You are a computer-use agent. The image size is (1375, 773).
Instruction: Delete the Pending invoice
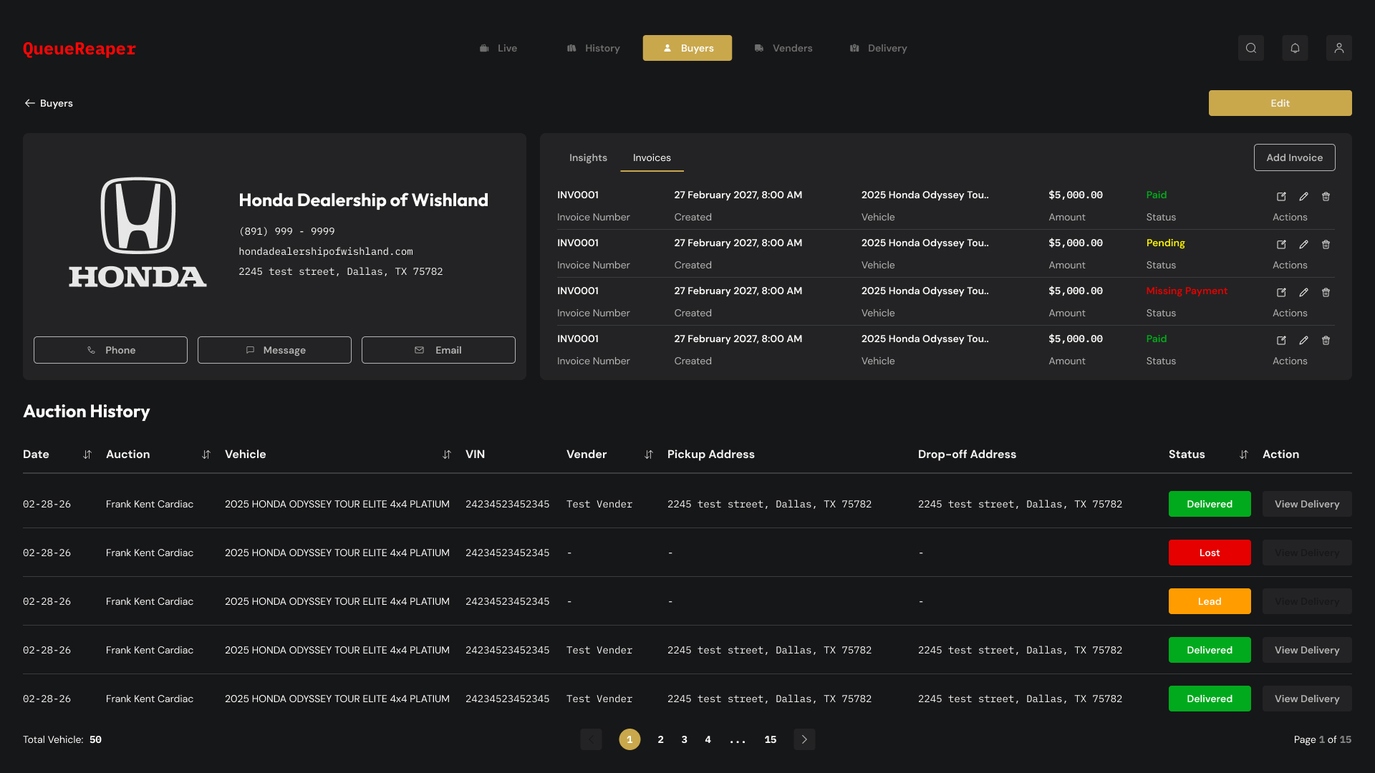[1326, 244]
